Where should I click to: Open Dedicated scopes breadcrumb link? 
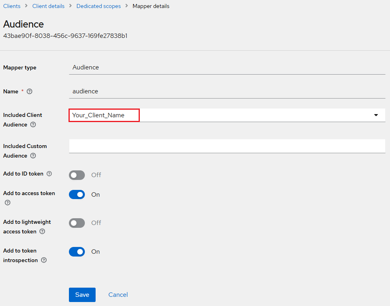[x=98, y=6]
